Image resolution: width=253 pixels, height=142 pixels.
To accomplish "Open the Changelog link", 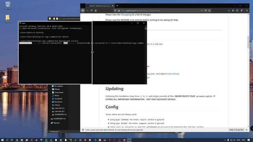I will [126, 15].
